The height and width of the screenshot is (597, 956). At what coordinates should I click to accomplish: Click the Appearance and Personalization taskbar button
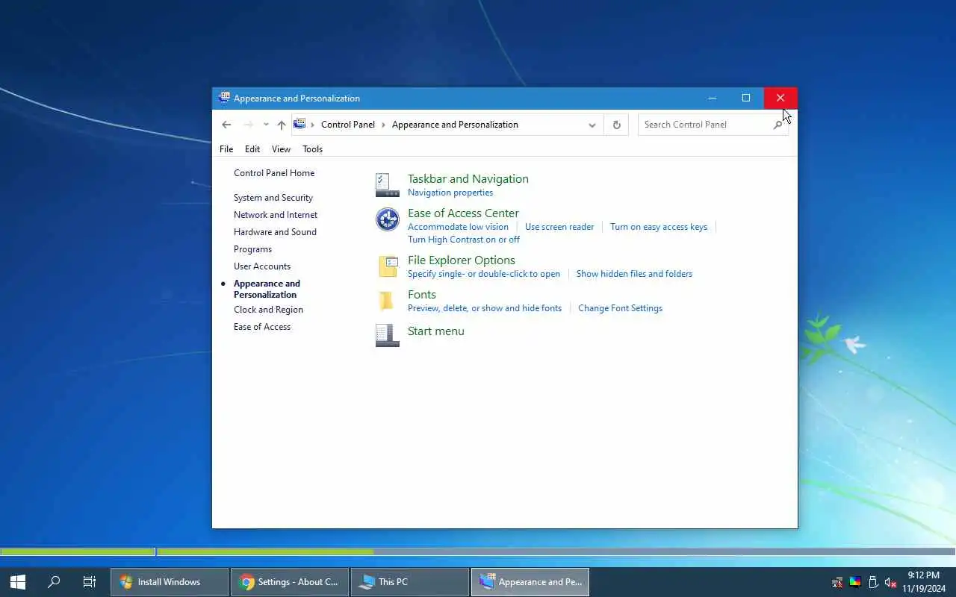coord(530,582)
